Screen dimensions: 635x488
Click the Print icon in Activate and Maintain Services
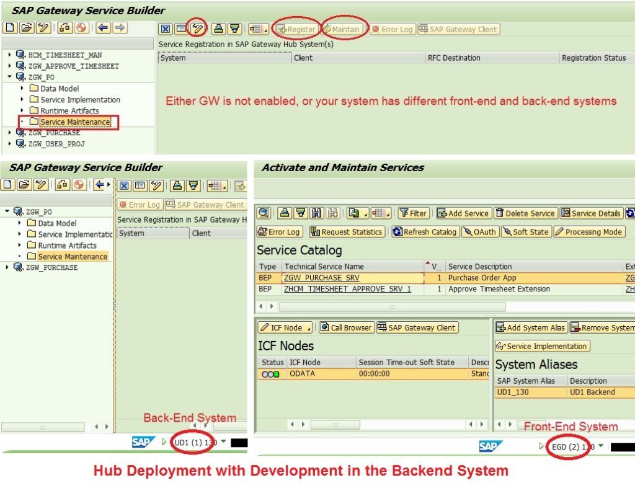coord(285,213)
